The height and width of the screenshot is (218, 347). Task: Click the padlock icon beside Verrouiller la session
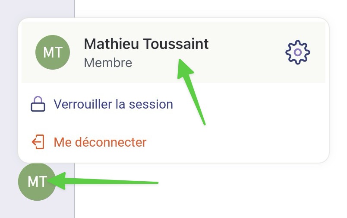38,104
